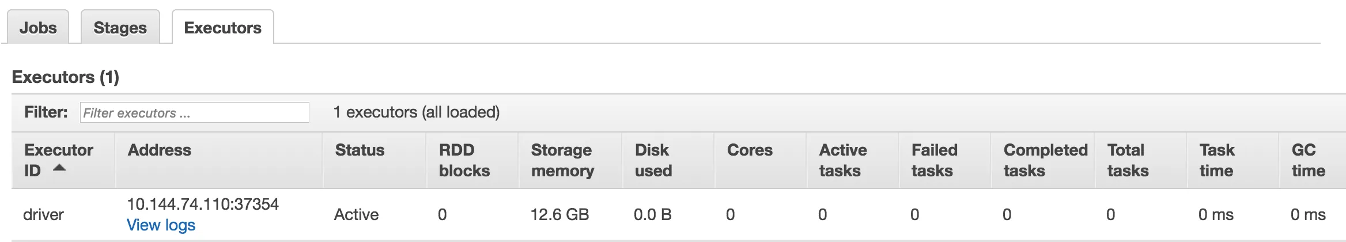Switch to the Jobs tab
The width and height of the screenshot is (1346, 242).
pyautogui.click(x=38, y=28)
